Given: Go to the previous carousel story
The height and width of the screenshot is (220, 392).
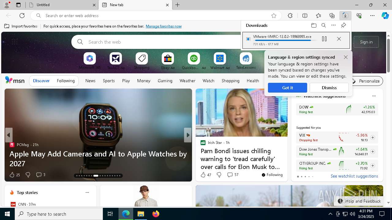Looking at the screenshot, I should 9,135.
